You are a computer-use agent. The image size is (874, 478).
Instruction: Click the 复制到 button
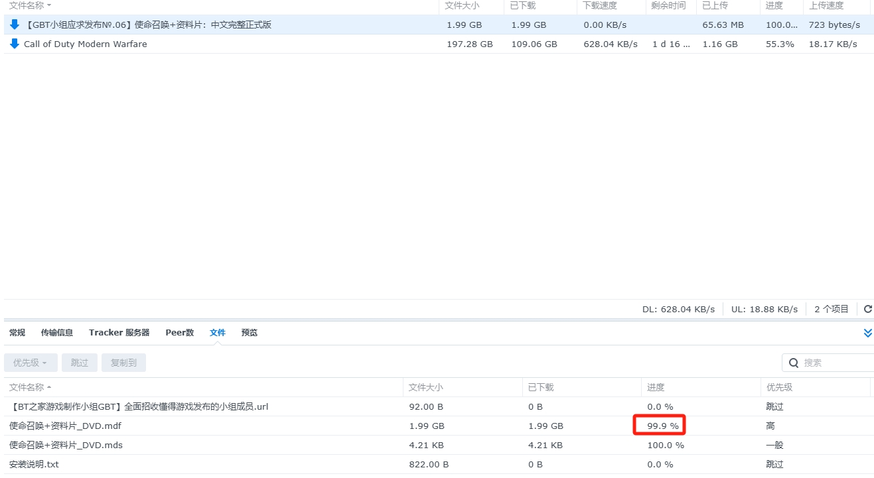coord(123,363)
